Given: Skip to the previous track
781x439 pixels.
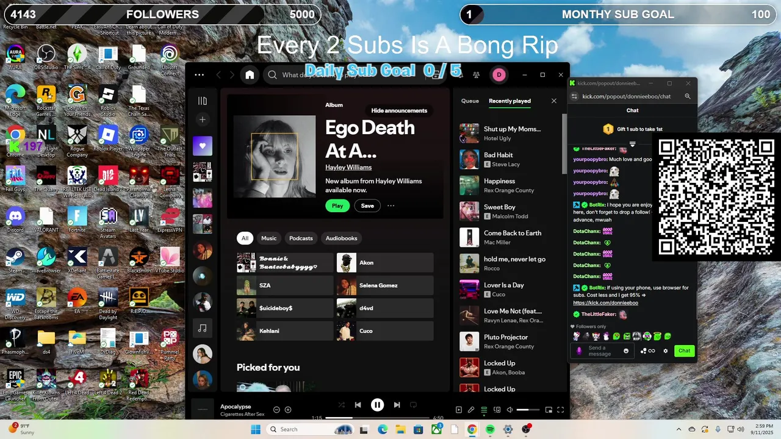Looking at the screenshot, I should pos(358,405).
